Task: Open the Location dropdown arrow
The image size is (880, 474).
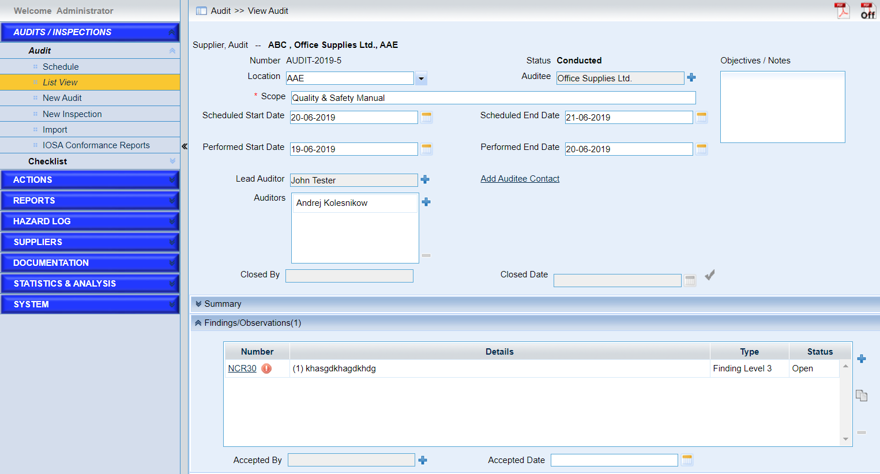Action: [421, 78]
